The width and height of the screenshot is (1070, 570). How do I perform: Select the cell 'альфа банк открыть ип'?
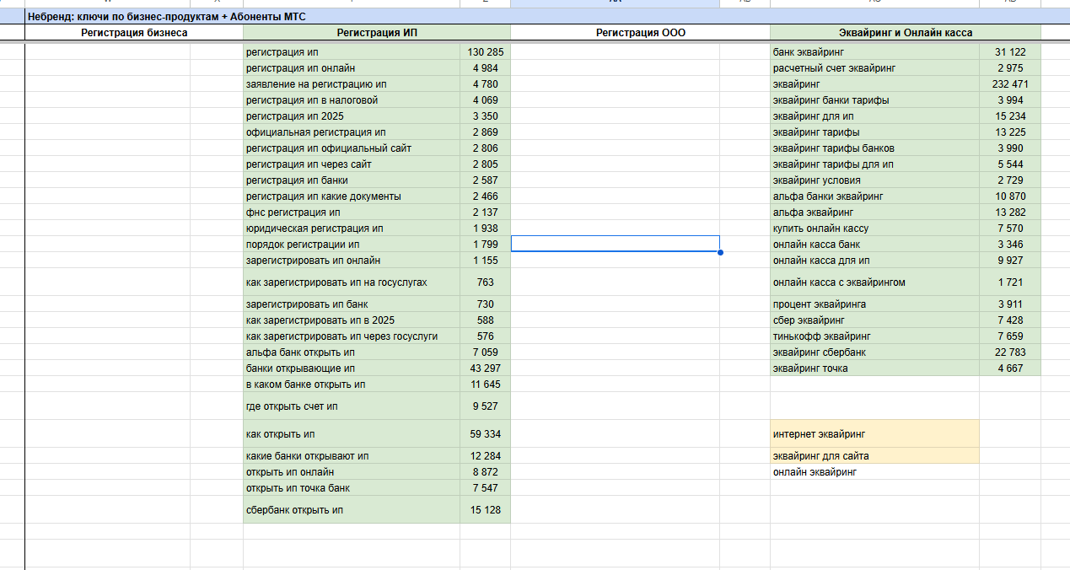pyautogui.click(x=352, y=352)
